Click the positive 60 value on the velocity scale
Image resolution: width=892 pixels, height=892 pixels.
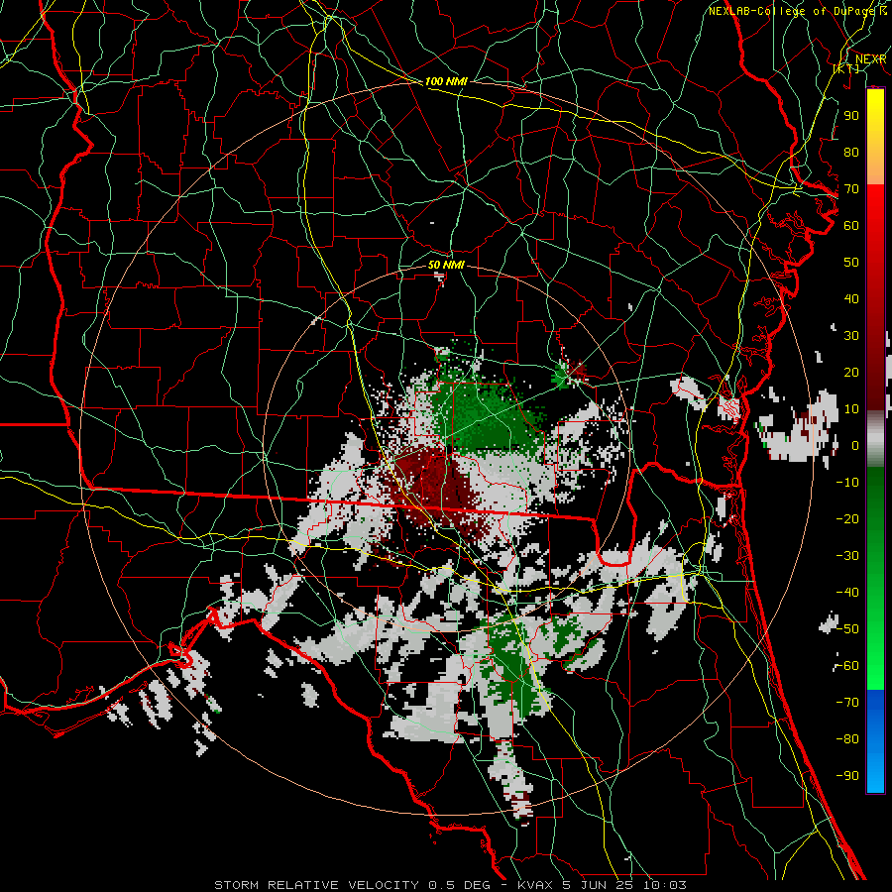(x=851, y=225)
